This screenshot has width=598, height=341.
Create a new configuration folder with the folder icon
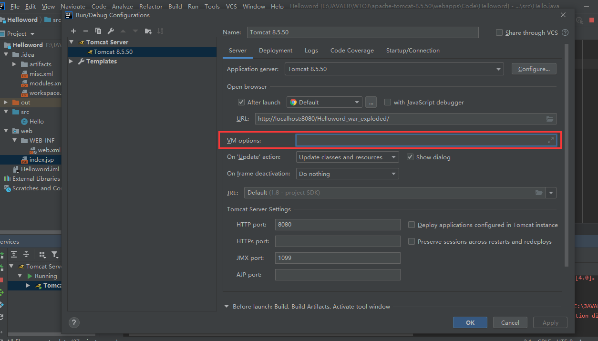(148, 31)
